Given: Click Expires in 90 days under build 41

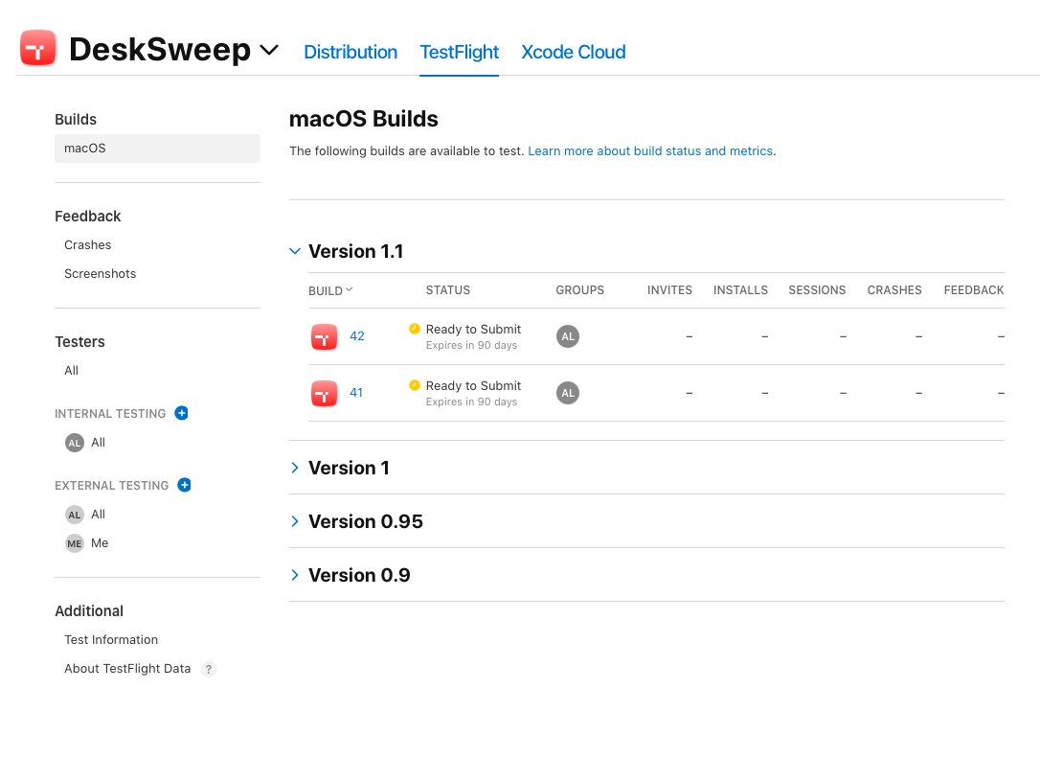Looking at the screenshot, I should click(x=471, y=402).
